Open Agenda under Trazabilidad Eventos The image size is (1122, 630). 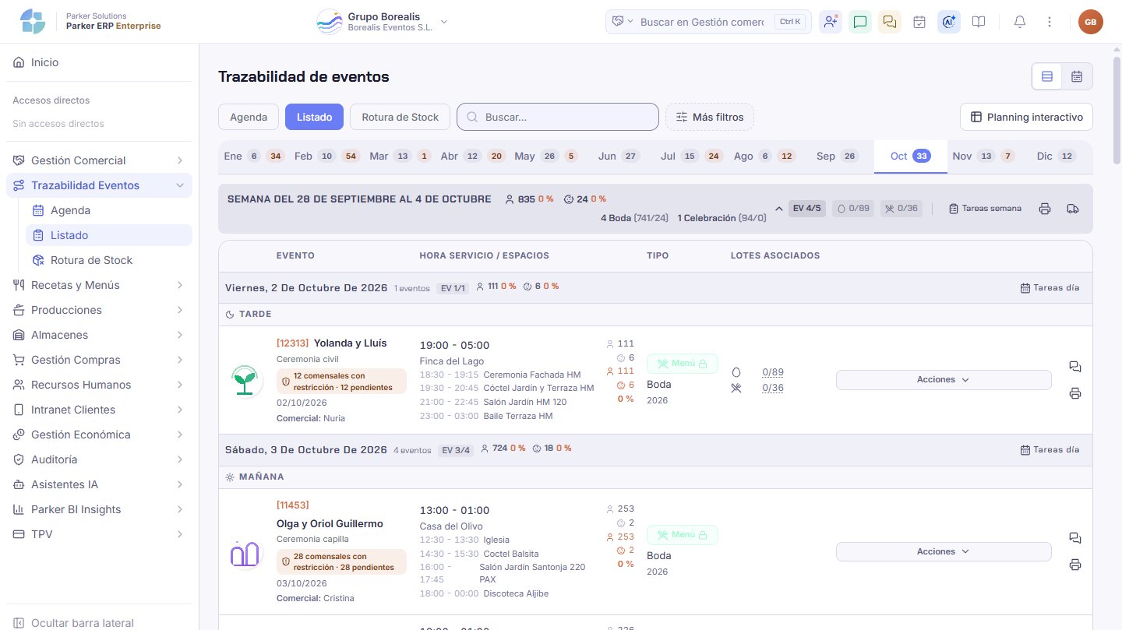tap(109, 210)
